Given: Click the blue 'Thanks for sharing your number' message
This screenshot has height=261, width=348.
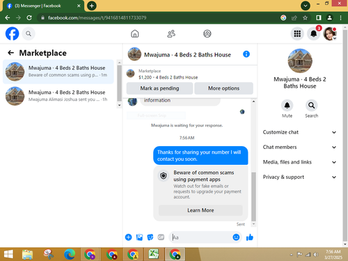Looking at the screenshot, I should [x=200, y=155].
